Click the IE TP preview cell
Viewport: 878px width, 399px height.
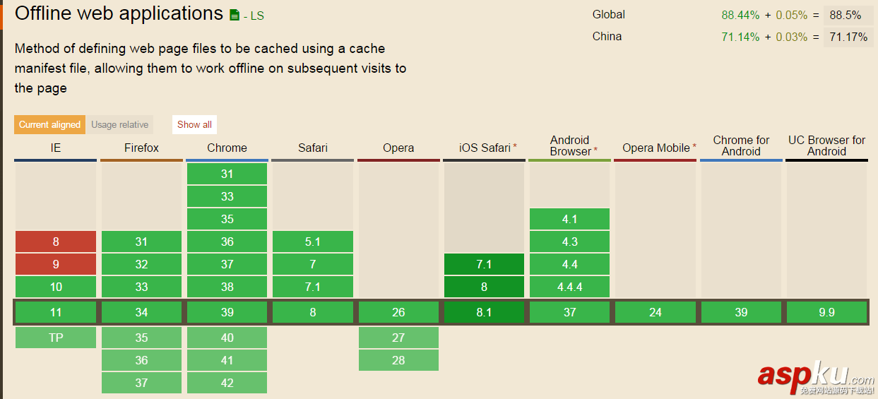[56, 338]
